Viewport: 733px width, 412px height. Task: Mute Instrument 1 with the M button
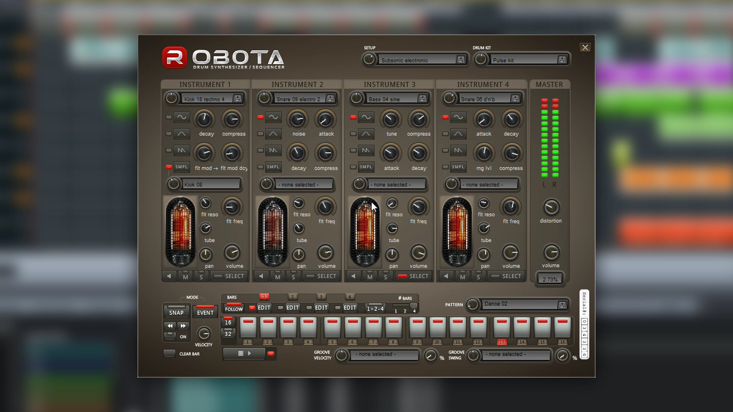[x=186, y=276]
